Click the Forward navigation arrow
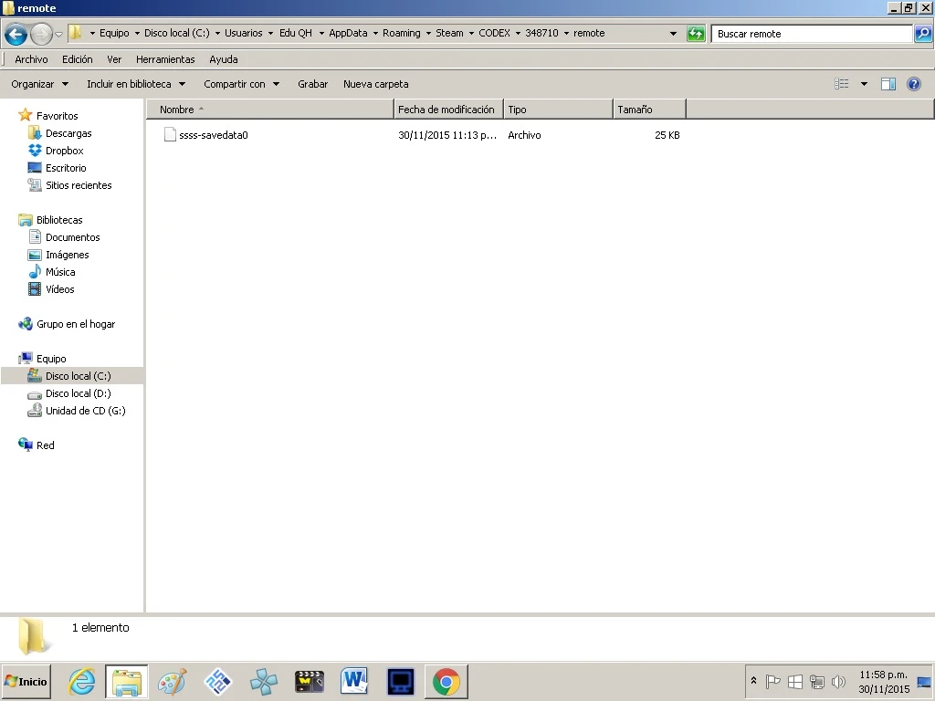Viewport: 935px width, 701px height. (x=40, y=34)
